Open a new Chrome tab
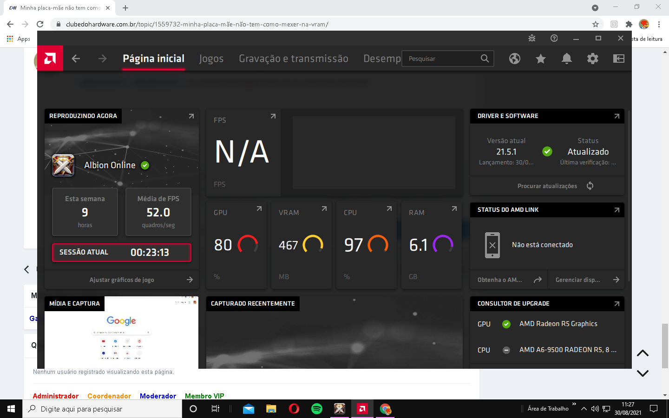Image resolution: width=669 pixels, height=418 pixels. point(125,7)
